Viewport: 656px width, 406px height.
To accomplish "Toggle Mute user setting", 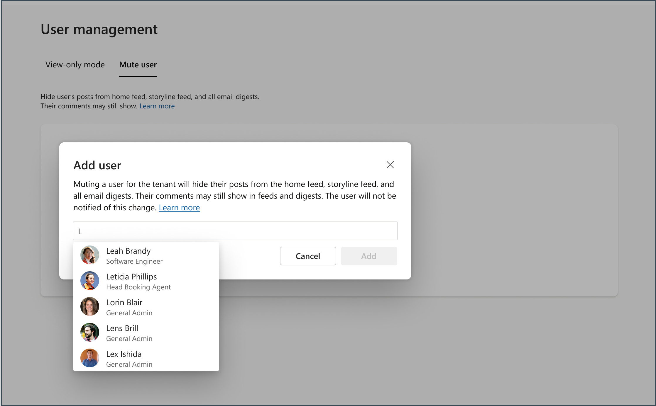I will click(x=138, y=65).
